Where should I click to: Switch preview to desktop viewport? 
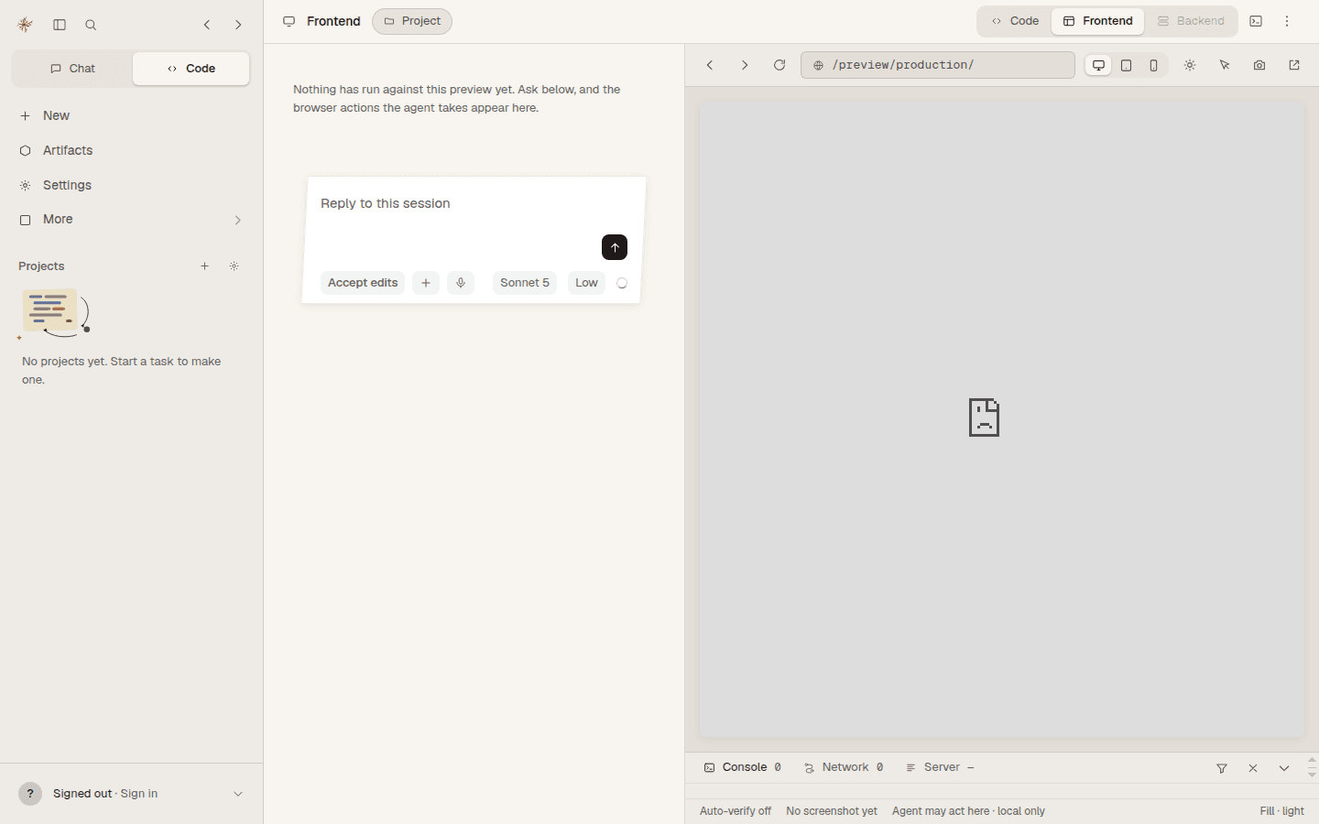1098,65
